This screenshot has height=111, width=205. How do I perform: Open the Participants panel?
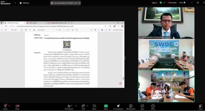69,107
